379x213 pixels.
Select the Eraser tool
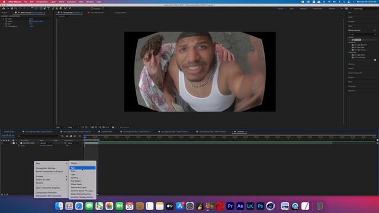tap(61, 8)
